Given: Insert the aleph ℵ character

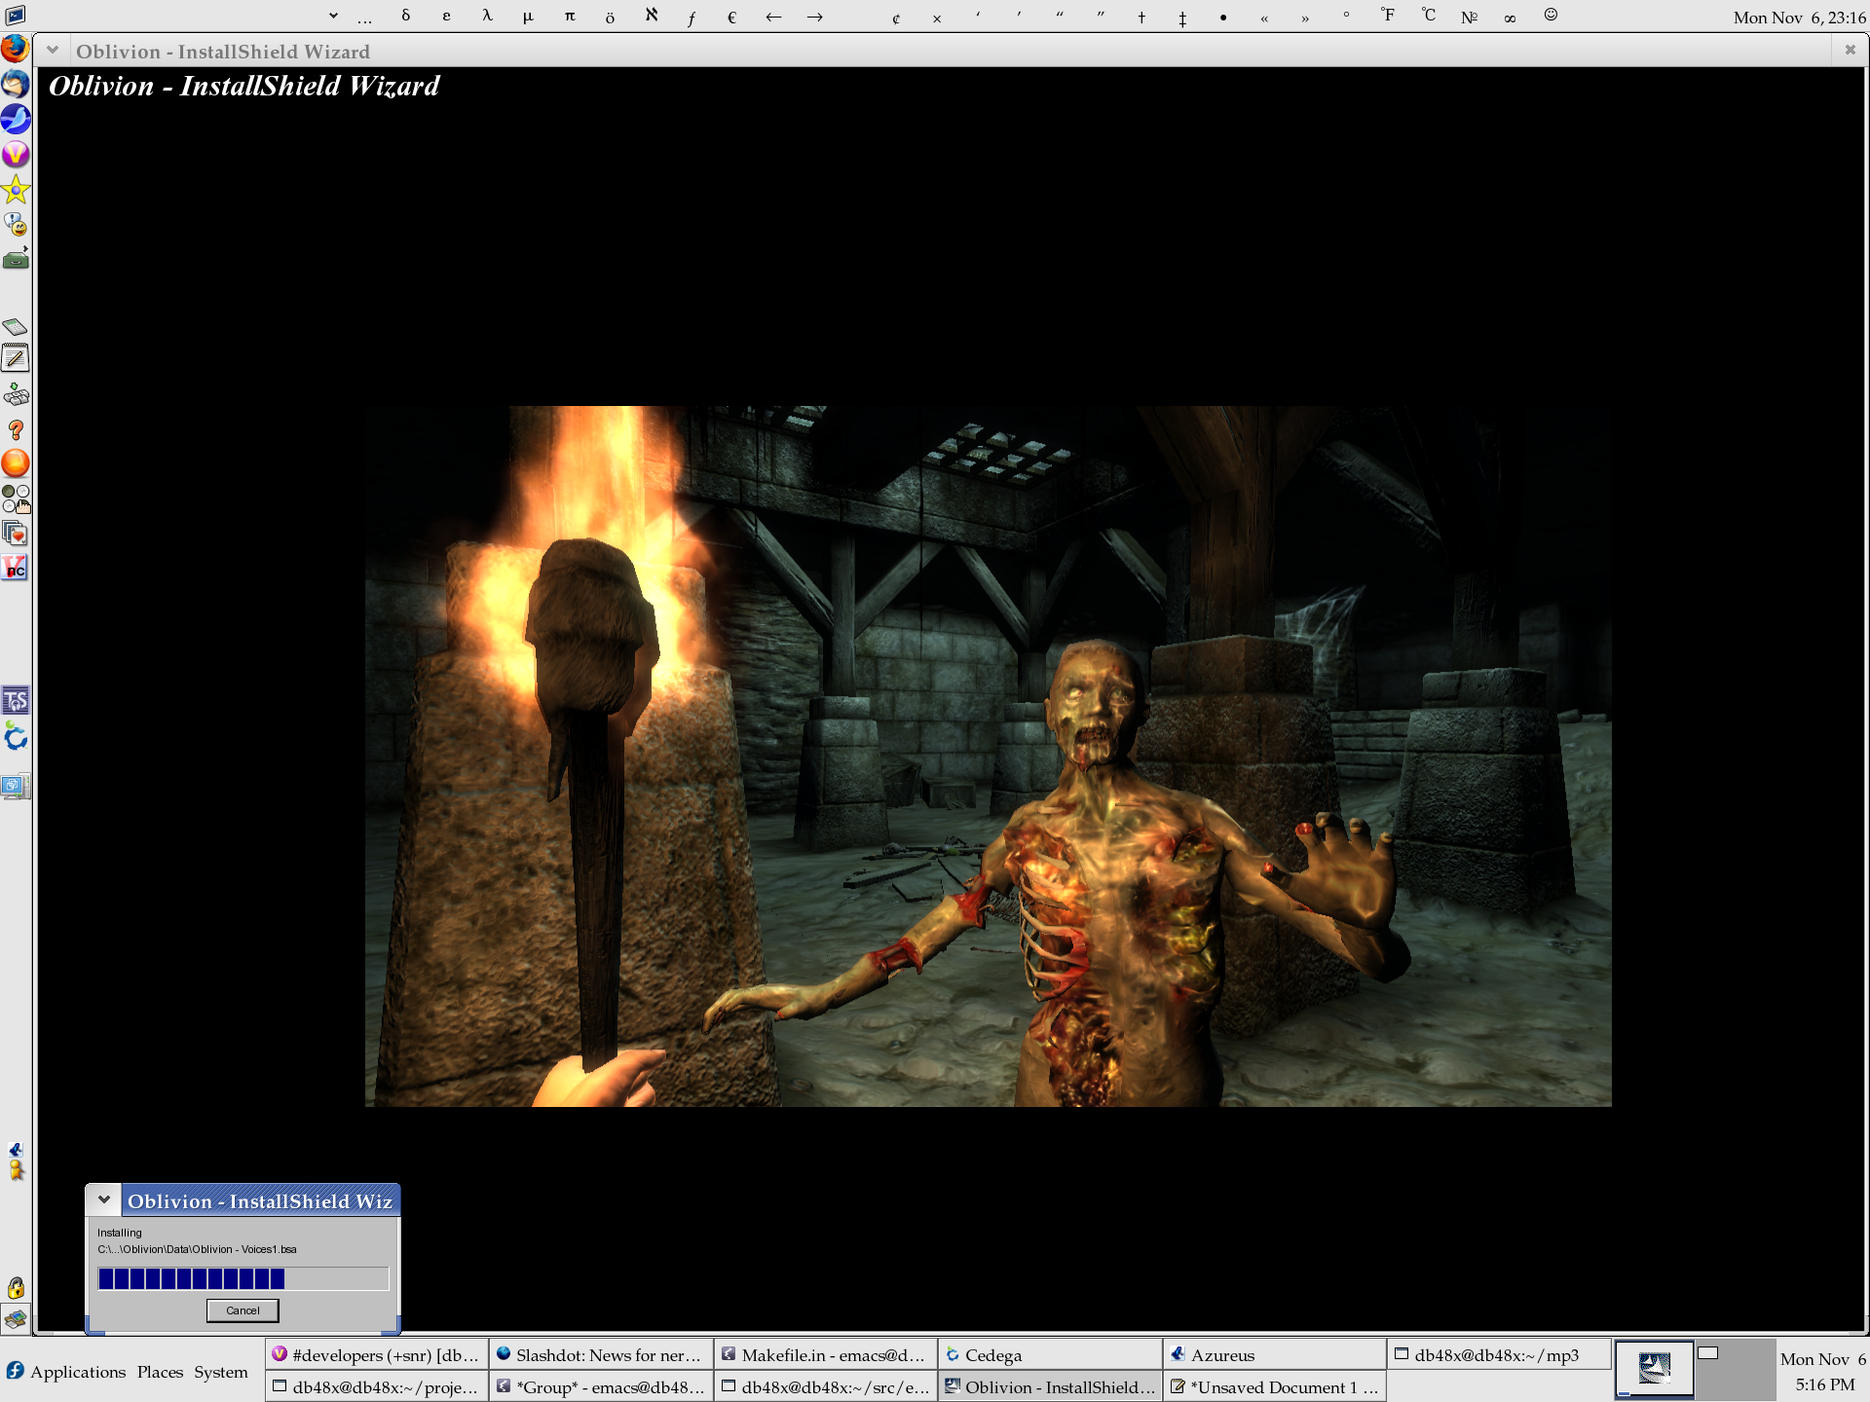Looking at the screenshot, I should tap(652, 15).
